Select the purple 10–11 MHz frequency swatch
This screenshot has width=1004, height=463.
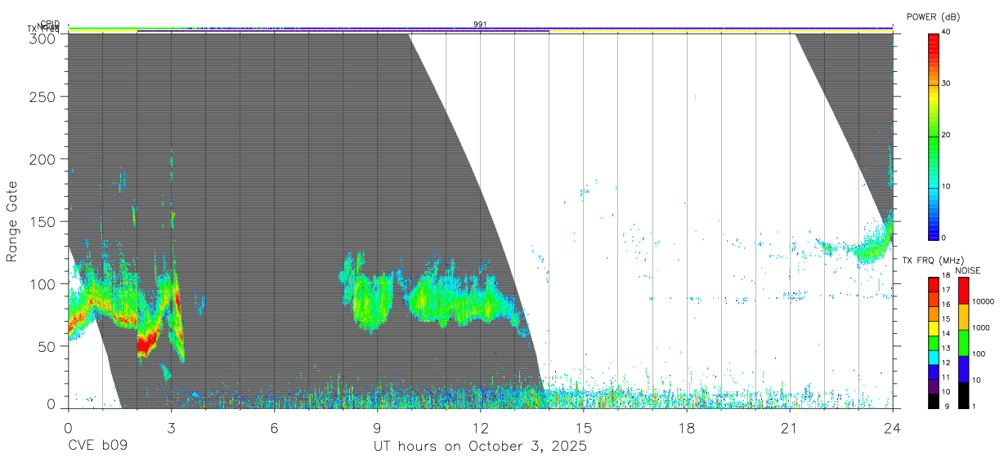tap(933, 386)
